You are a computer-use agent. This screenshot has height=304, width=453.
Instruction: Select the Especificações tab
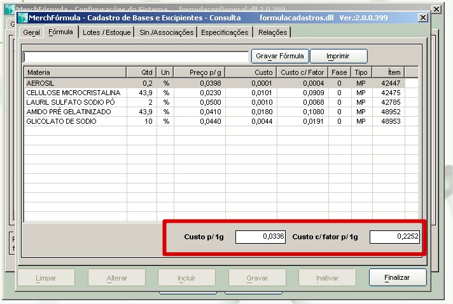225,32
